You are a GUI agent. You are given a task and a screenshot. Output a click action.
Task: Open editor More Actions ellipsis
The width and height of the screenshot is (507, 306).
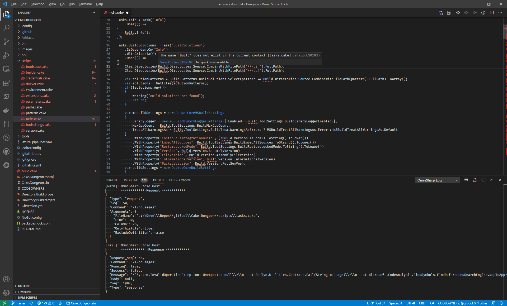tap(500, 13)
